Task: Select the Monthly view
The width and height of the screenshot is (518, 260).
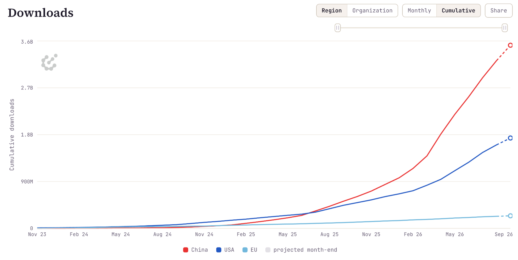Action: coord(419,11)
